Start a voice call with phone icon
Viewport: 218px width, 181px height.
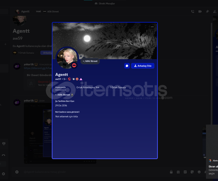coord(193,11)
